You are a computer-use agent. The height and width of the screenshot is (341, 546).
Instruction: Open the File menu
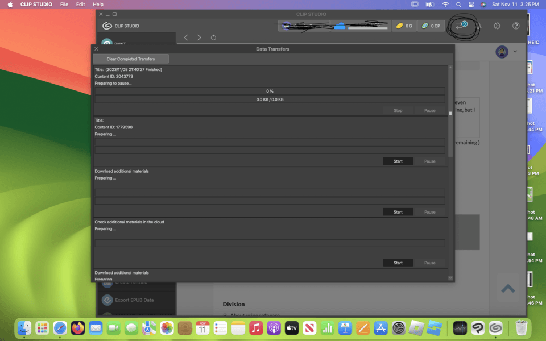(x=64, y=4)
